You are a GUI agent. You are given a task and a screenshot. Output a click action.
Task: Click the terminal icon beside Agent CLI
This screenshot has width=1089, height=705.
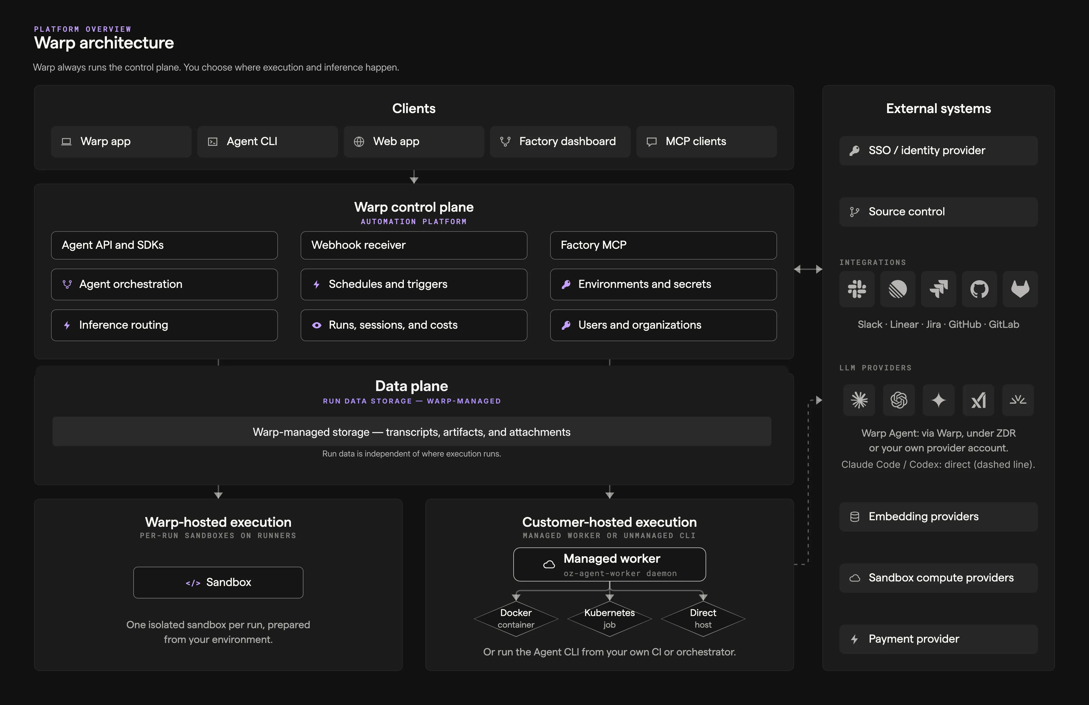coord(213,142)
